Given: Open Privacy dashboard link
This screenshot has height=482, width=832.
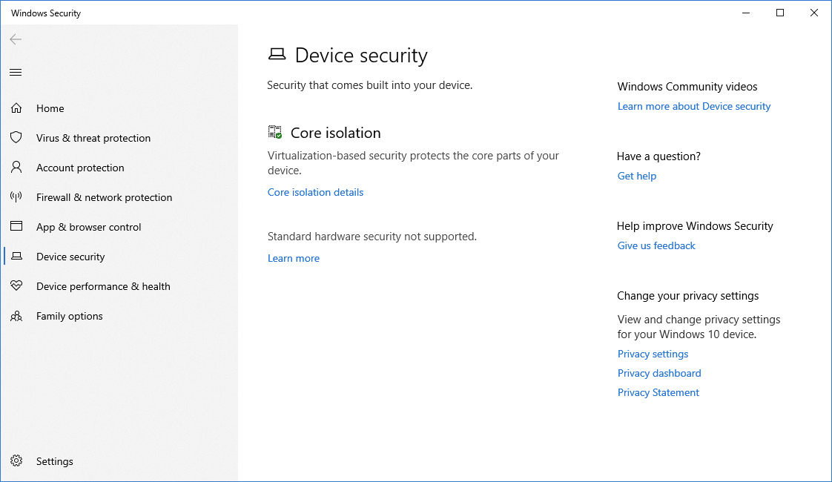Looking at the screenshot, I should (x=659, y=373).
